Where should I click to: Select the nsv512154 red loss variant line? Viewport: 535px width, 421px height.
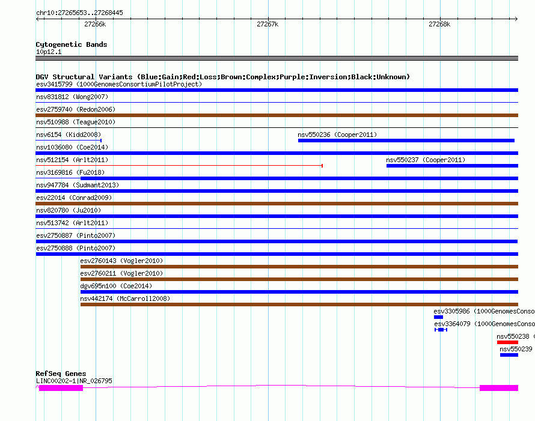click(x=179, y=166)
